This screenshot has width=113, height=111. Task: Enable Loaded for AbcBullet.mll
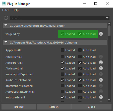[x=62, y=57]
